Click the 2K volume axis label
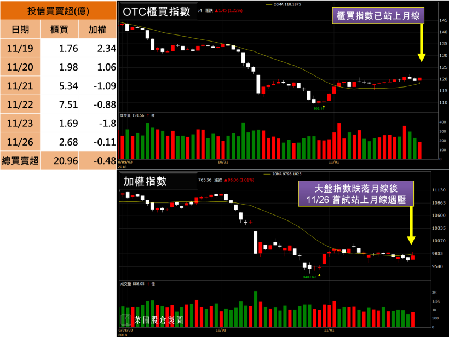Screen dimensions: 449x337 coord(434,292)
